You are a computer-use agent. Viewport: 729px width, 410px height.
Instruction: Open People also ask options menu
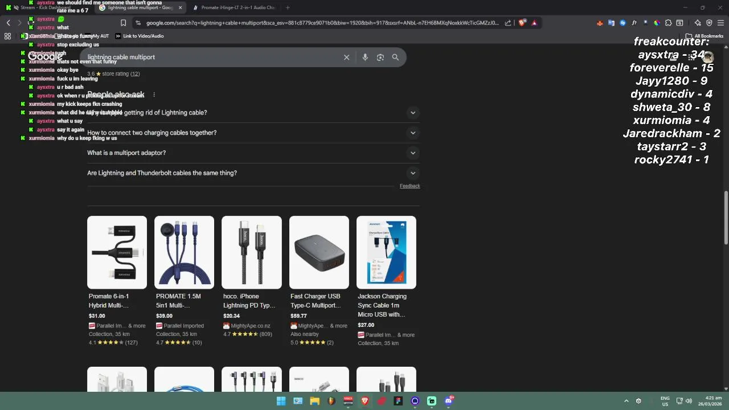(154, 95)
